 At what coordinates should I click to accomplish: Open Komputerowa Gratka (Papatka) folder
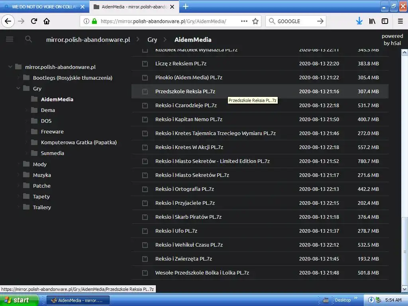[78, 142]
